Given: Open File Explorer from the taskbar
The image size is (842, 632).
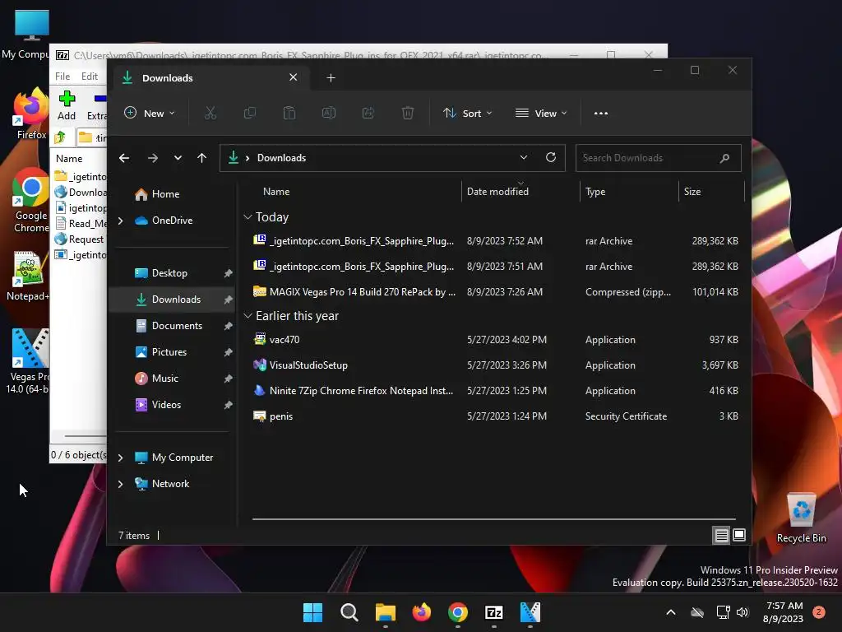Looking at the screenshot, I should (385, 612).
